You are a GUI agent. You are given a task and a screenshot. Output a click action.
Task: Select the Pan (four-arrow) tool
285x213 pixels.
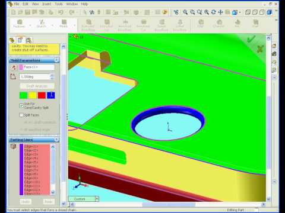point(220,12)
